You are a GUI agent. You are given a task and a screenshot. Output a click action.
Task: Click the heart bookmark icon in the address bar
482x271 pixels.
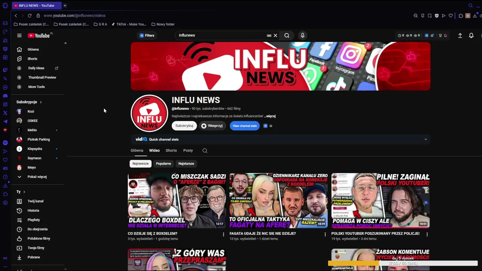451,15
